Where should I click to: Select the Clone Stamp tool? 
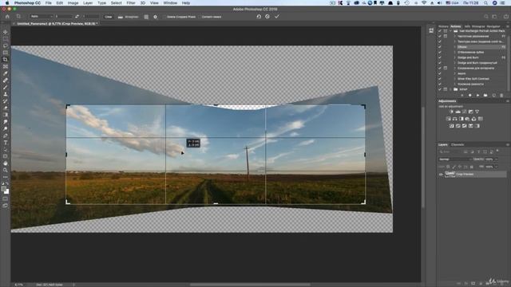pyautogui.click(x=6, y=94)
